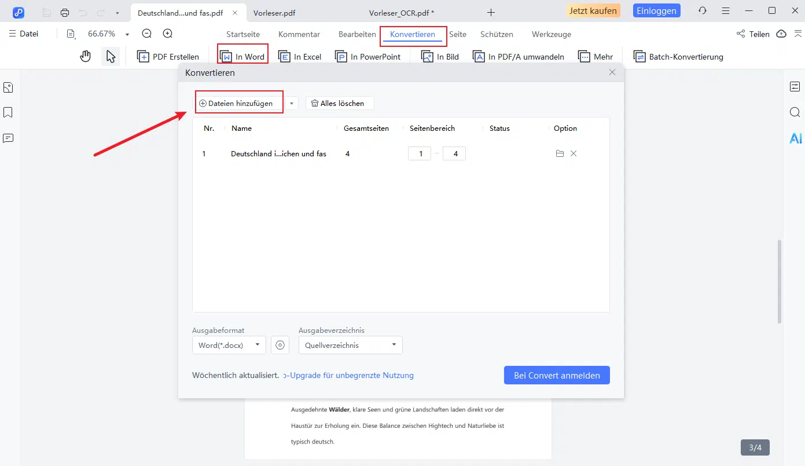
Task: Click the Alles löschen button
Action: point(339,104)
